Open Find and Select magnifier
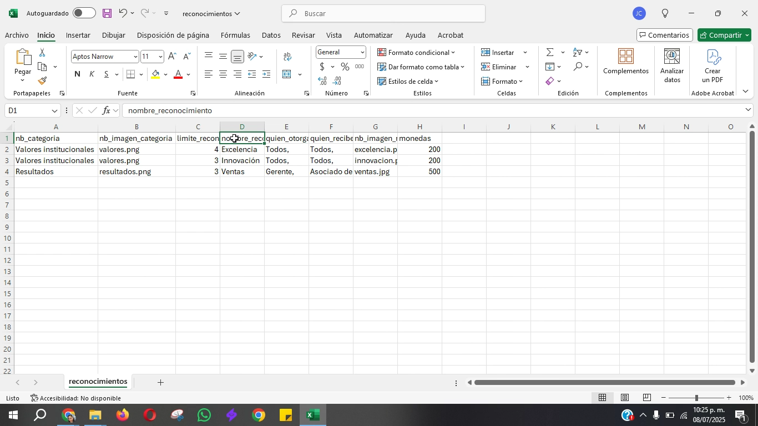 point(580,67)
